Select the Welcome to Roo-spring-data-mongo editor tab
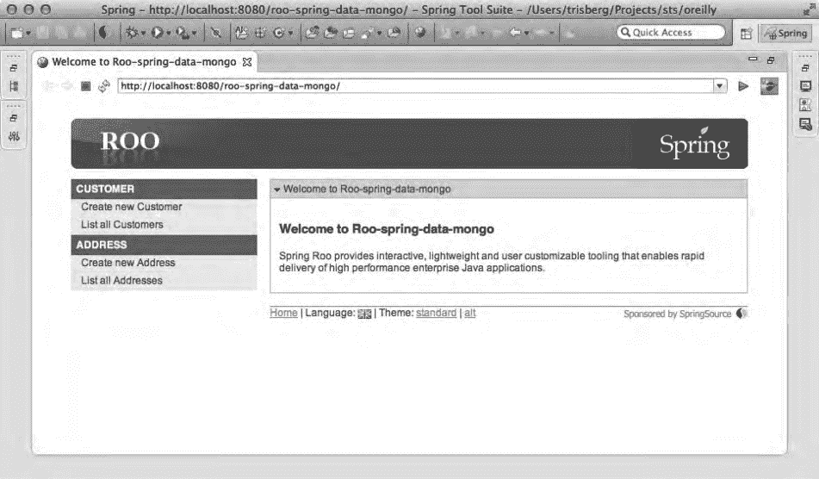The width and height of the screenshot is (819, 479). click(143, 63)
